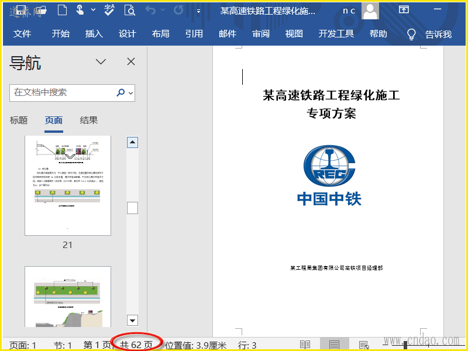The height and width of the screenshot is (351, 468).
Task: Switch to the 视图 ribbon tab
Action: point(294,34)
